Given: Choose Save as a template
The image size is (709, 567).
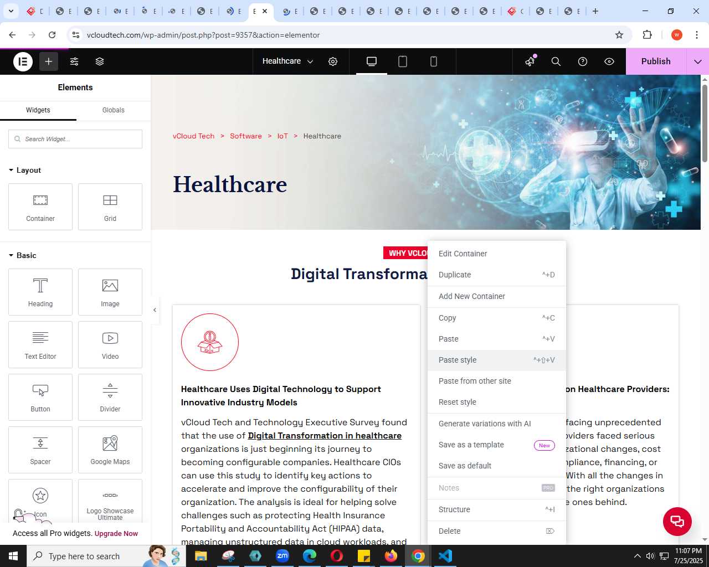Looking at the screenshot, I should (x=497, y=445).
